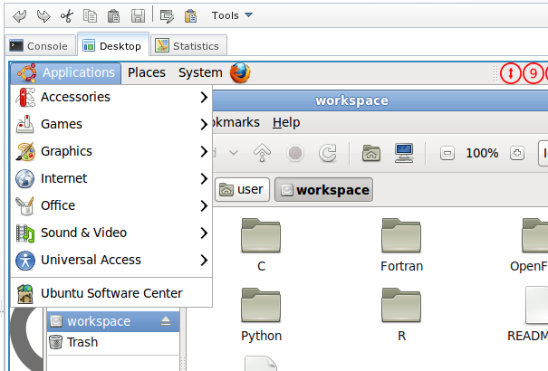Image resolution: width=548 pixels, height=371 pixels.
Task: Click the up-arrow parent folder icon
Action: coord(262,153)
